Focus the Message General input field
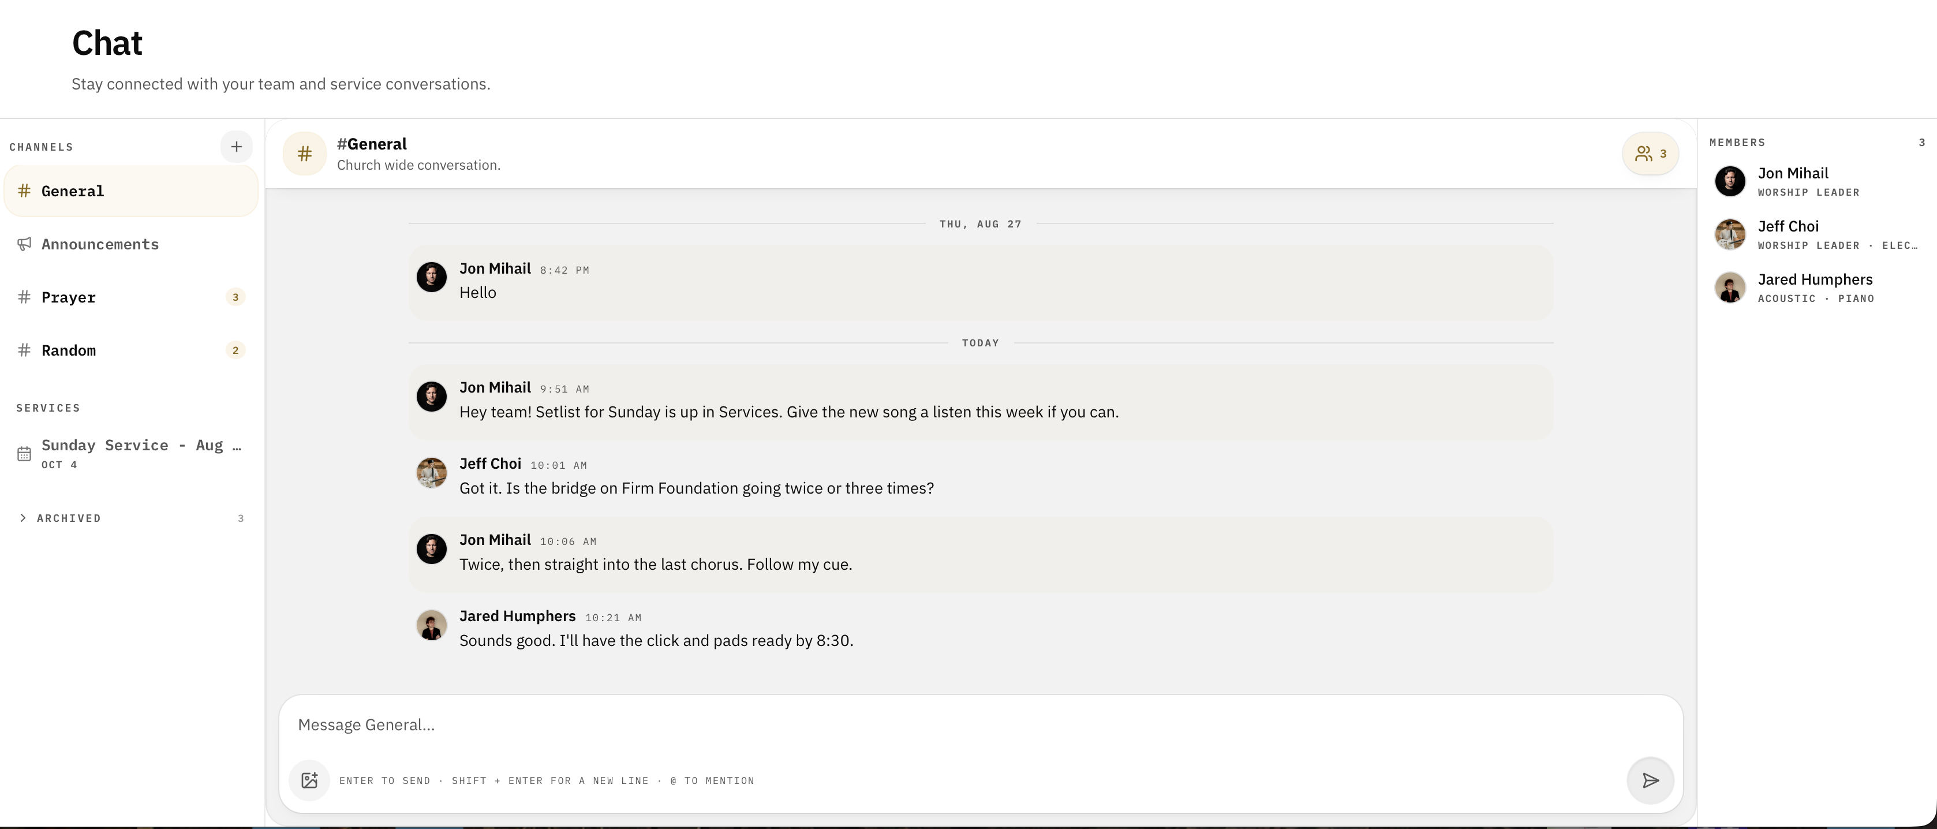The width and height of the screenshot is (1937, 829). coord(981,725)
